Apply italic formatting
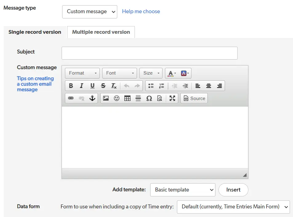 [82, 86]
